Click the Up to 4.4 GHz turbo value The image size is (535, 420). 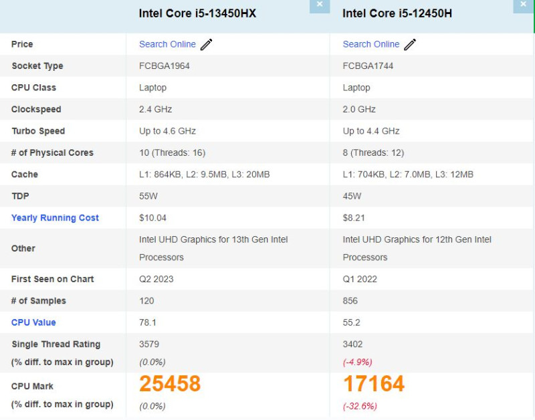click(371, 131)
